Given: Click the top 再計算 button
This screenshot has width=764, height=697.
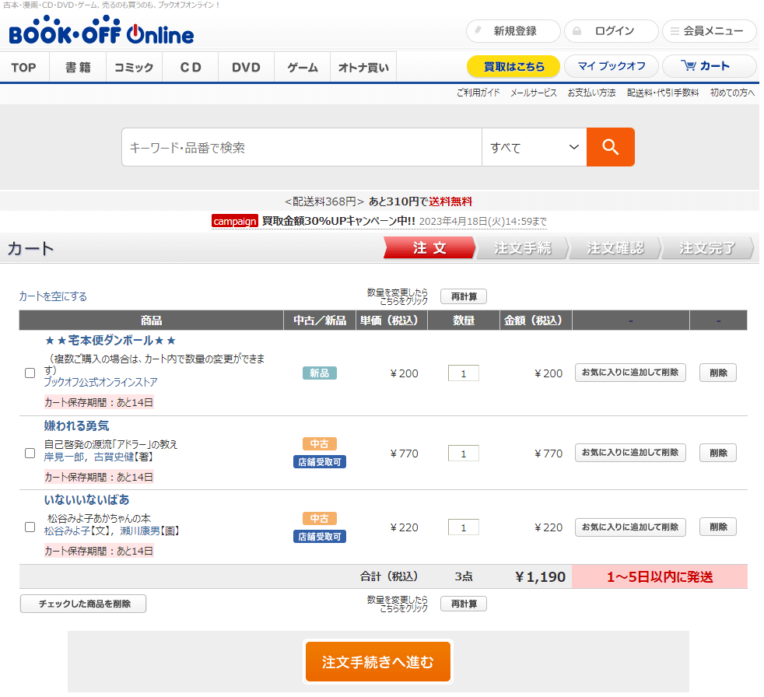Looking at the screenshot, I should 464,296.
